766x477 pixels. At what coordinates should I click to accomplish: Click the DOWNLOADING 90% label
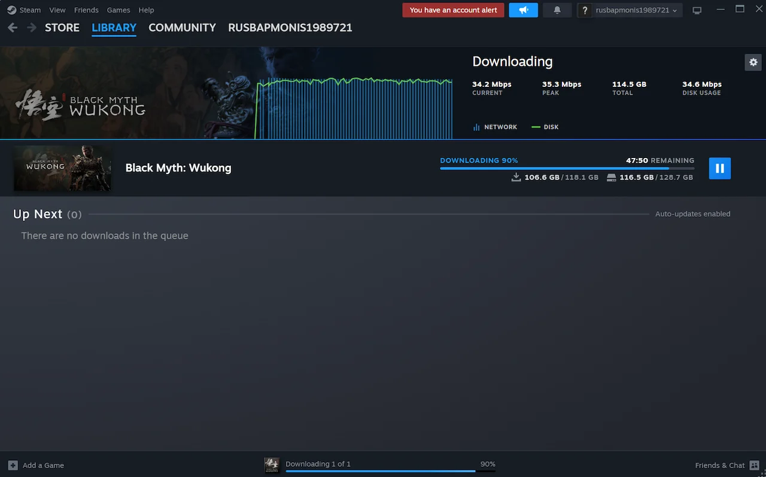(x=479, y=160)
